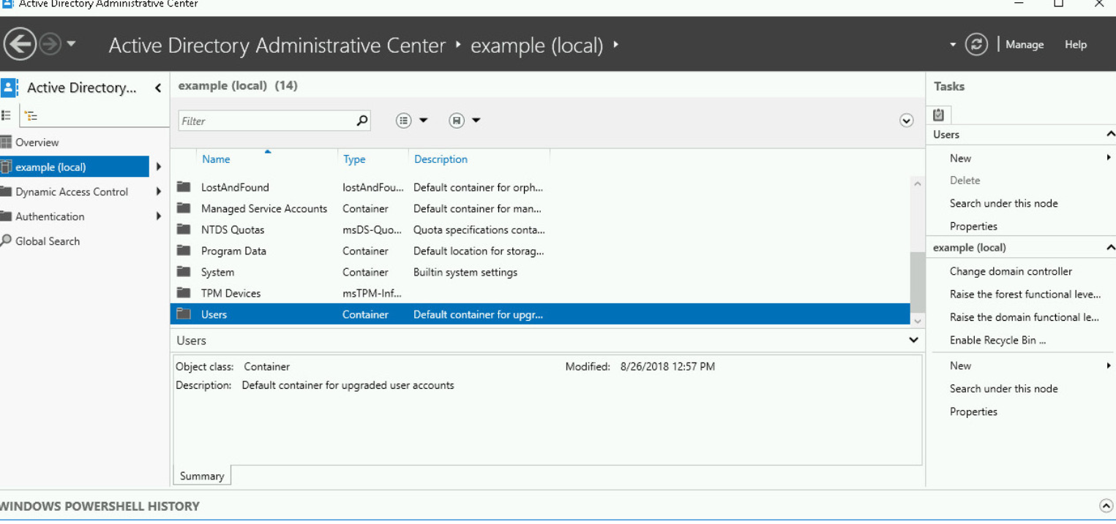Collapse the Windows PowerShell History panel
1116x524 pixels.
tap(1105, 504)
